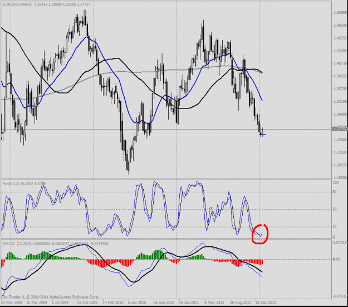Click the 1.35705 price axis label
Viewport: 348px width, 307px height.
pos(340,89)
